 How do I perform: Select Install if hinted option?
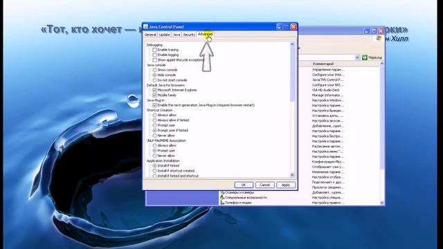pyautogui.click(x=154, y=166)
